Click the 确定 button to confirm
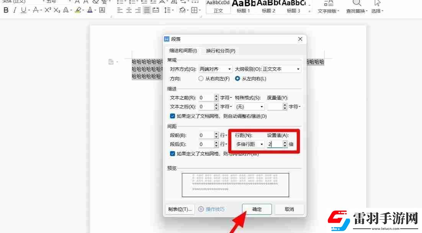This screenshot has width=422, height=233. coord(257,209)
